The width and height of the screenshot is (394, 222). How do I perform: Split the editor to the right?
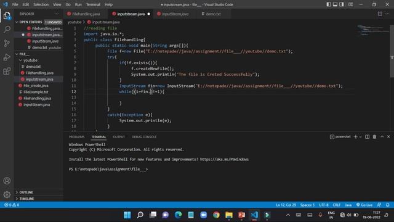tap(380, 14)
